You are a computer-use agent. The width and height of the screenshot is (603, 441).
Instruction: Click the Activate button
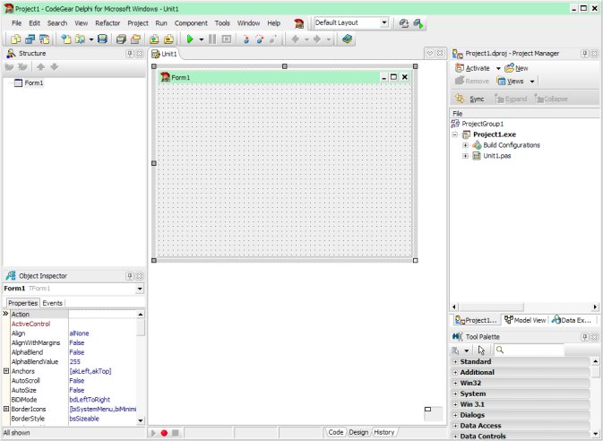pyautogui.click(x=472, y=68)
